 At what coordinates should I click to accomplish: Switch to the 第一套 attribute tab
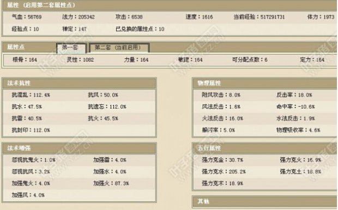coord(71,47)
